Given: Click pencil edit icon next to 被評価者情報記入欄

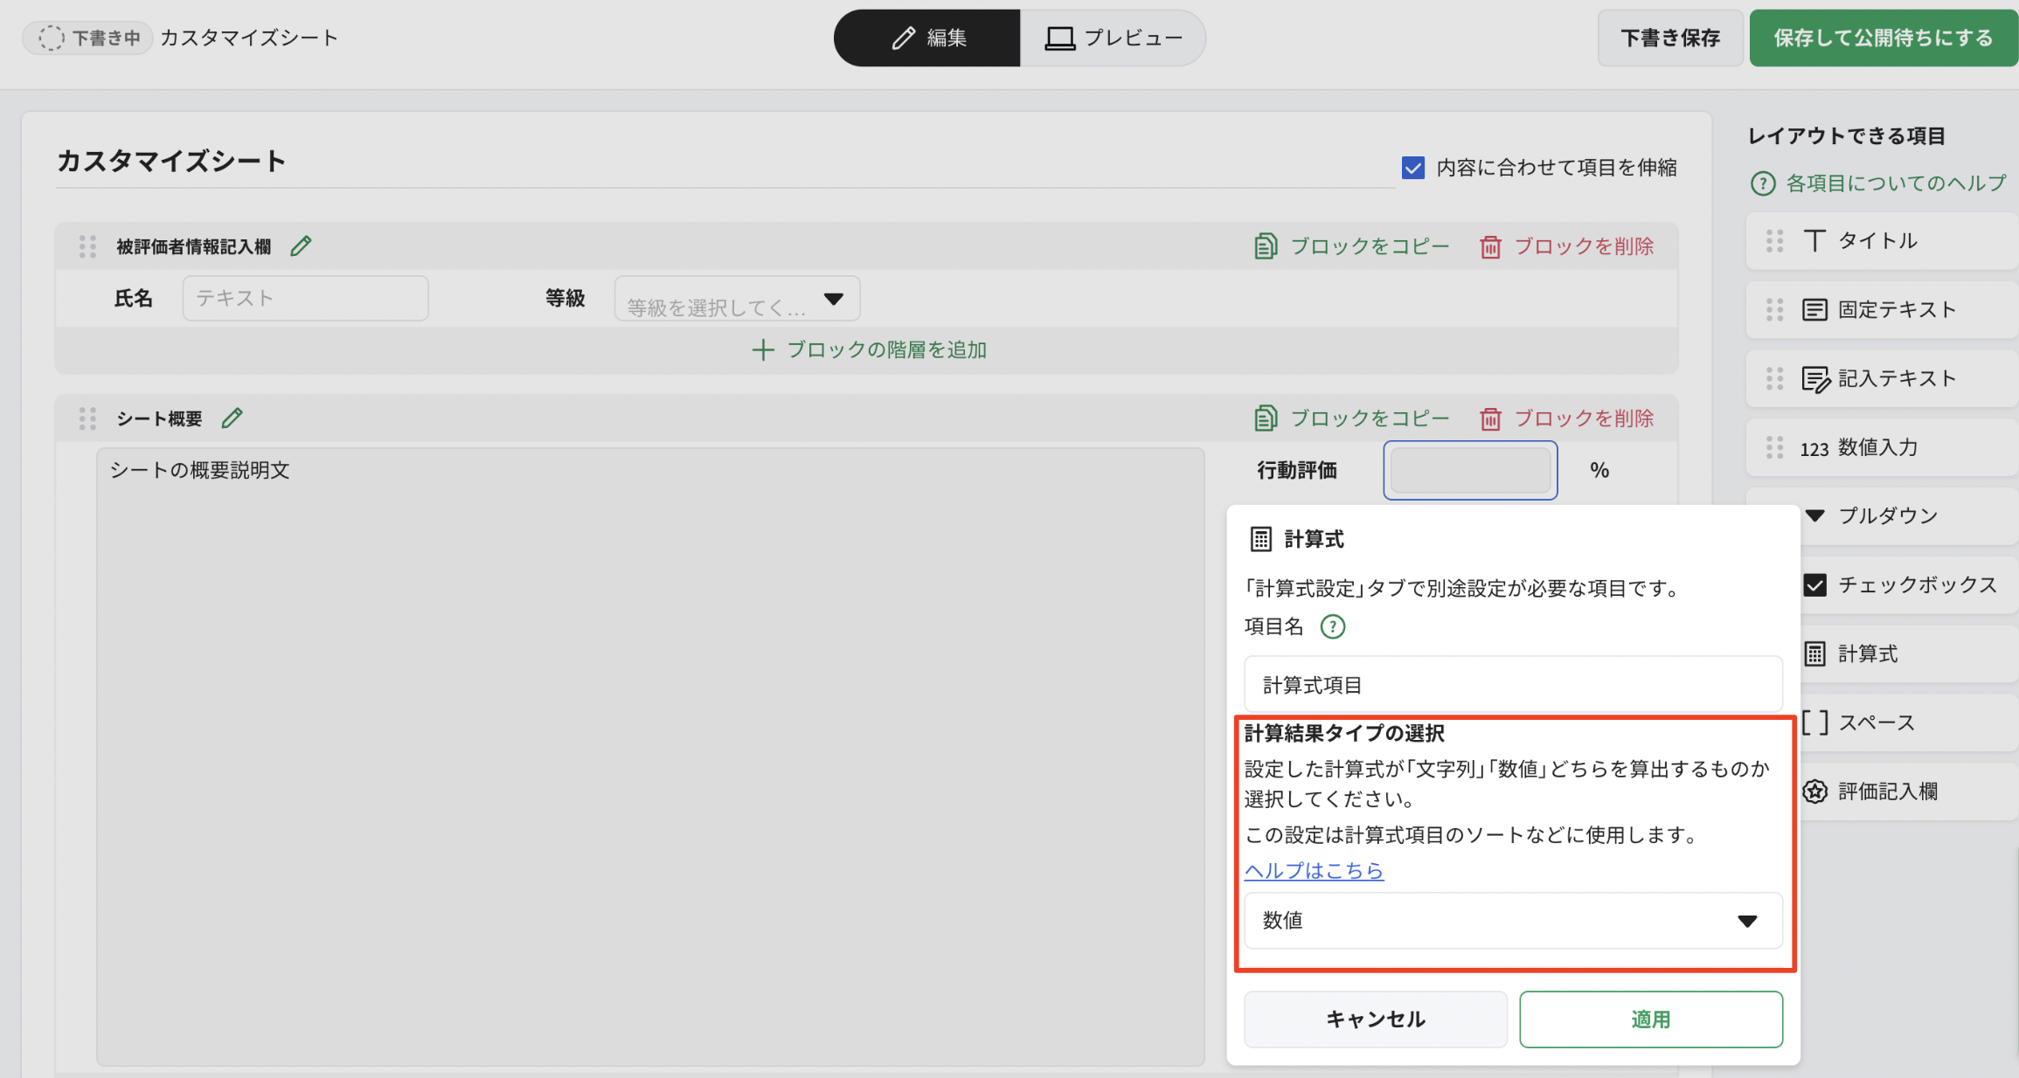Looking at the screenshot, I should tap(301, 246).
